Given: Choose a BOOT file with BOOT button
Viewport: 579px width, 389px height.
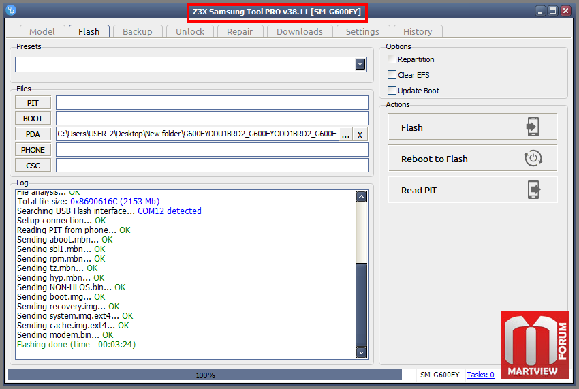Looking at the screenshot, I should pos(33,119).
